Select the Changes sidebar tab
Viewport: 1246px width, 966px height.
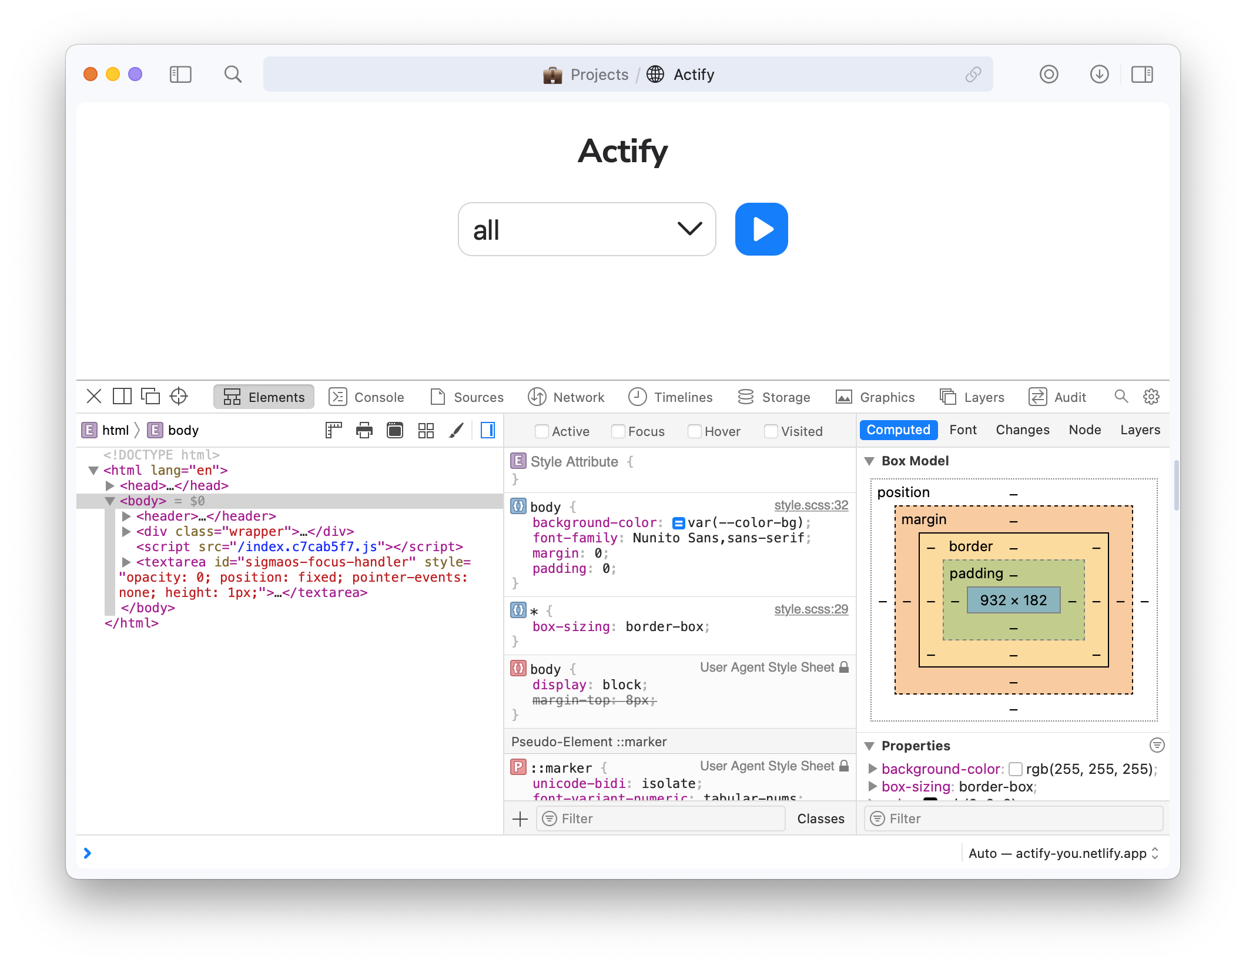pos(1022,430)
